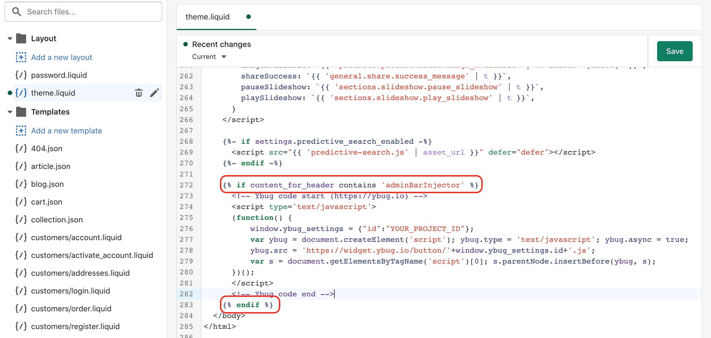
Task: Switch to the theme.liquid tab
Action: click(216, 17)
